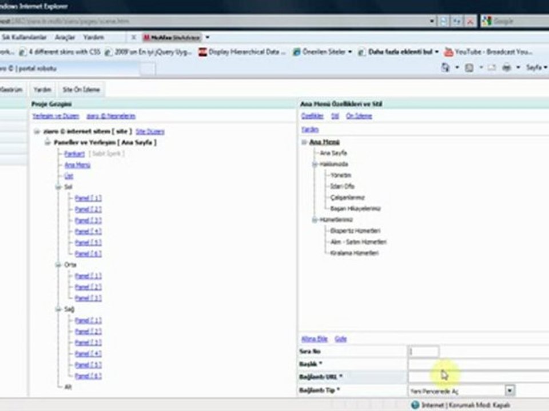
Task: Click the Yardım link under Özellikler
Action: (x=310, y=130)
